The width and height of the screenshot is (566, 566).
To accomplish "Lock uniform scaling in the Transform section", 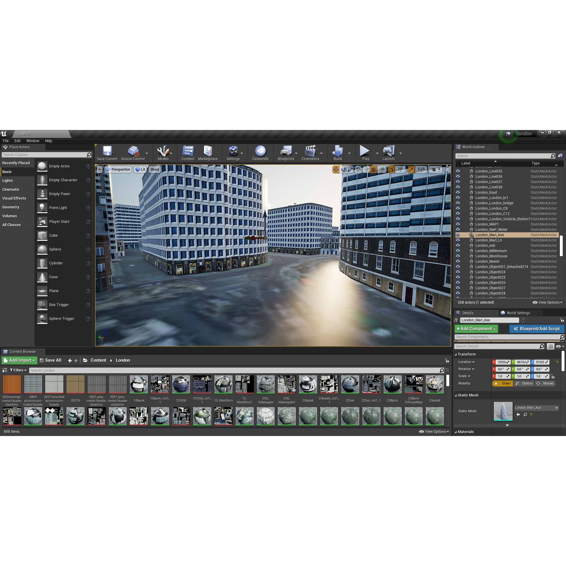I will point(552,376).
